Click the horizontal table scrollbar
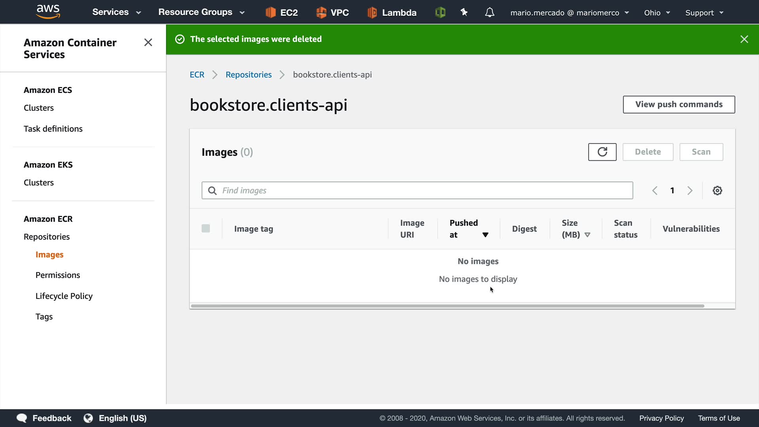Viewport: 759px width, 427px height. [447, 306]
